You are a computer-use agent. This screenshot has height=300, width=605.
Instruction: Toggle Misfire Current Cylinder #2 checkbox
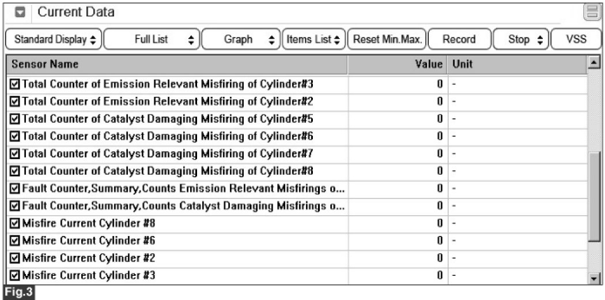coord(16,258)
